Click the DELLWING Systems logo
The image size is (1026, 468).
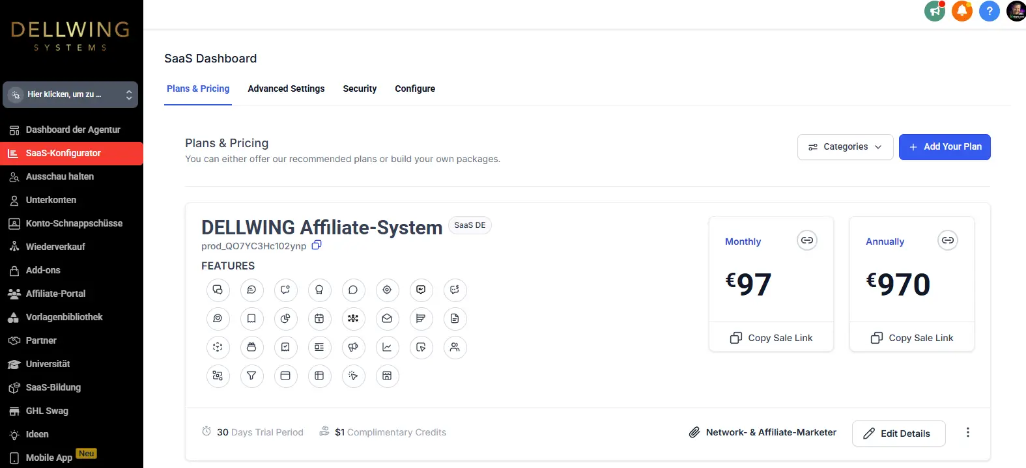70,36
